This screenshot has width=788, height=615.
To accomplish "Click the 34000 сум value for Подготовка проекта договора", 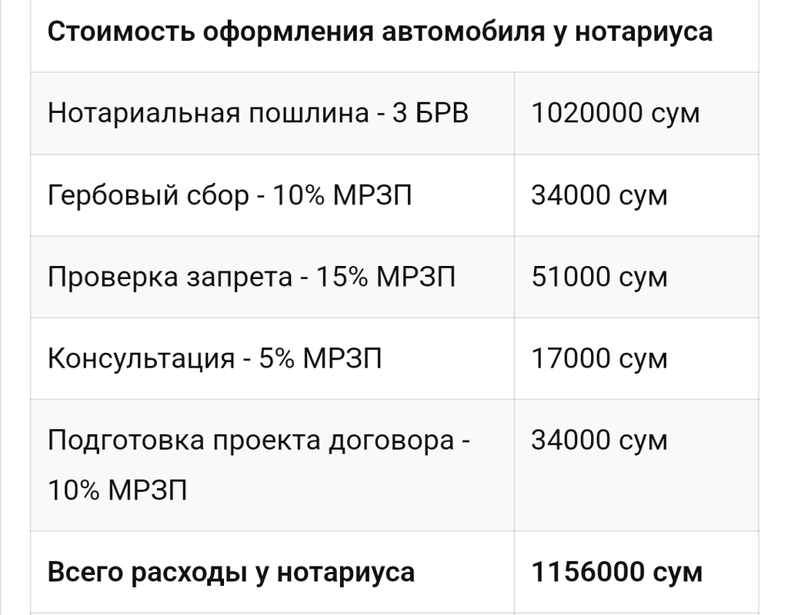I will [599, 441].
